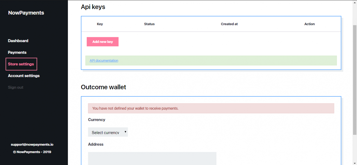The width and height of the screenshot is (357, 165).
Task: Click the Action column header
Action: 309,24
